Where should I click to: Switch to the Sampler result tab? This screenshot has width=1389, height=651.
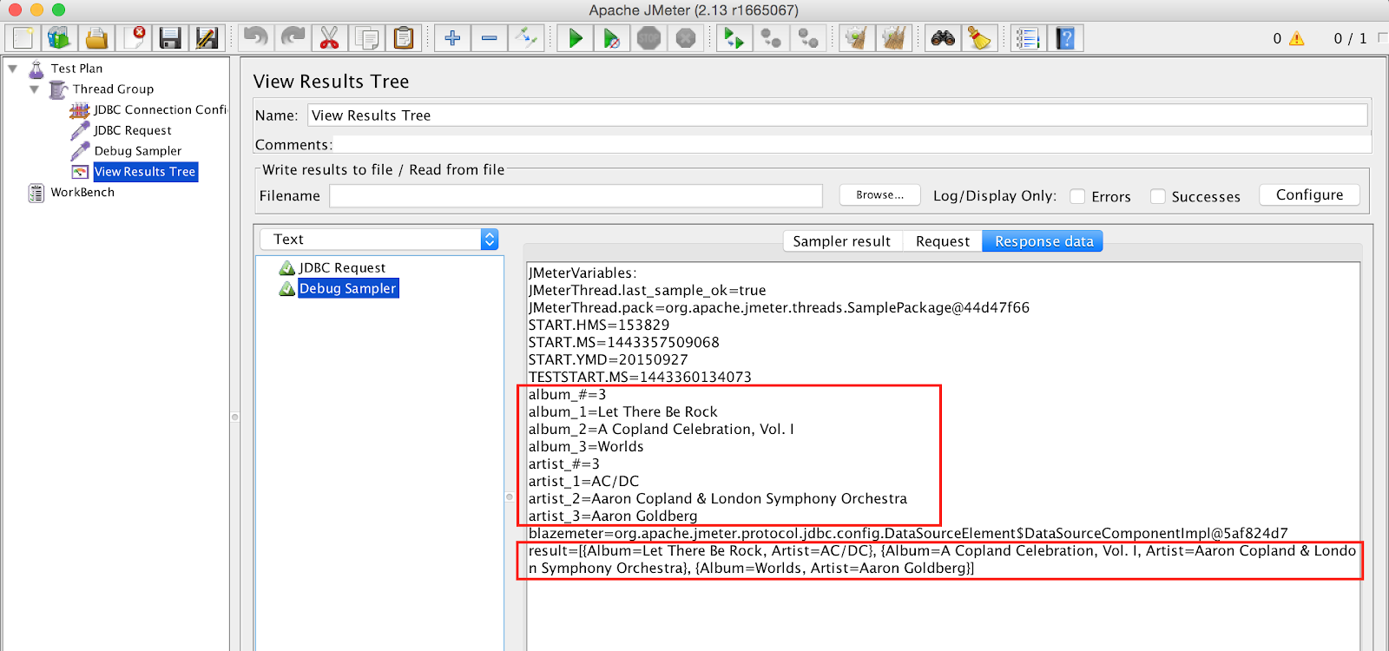coord(842,241)
